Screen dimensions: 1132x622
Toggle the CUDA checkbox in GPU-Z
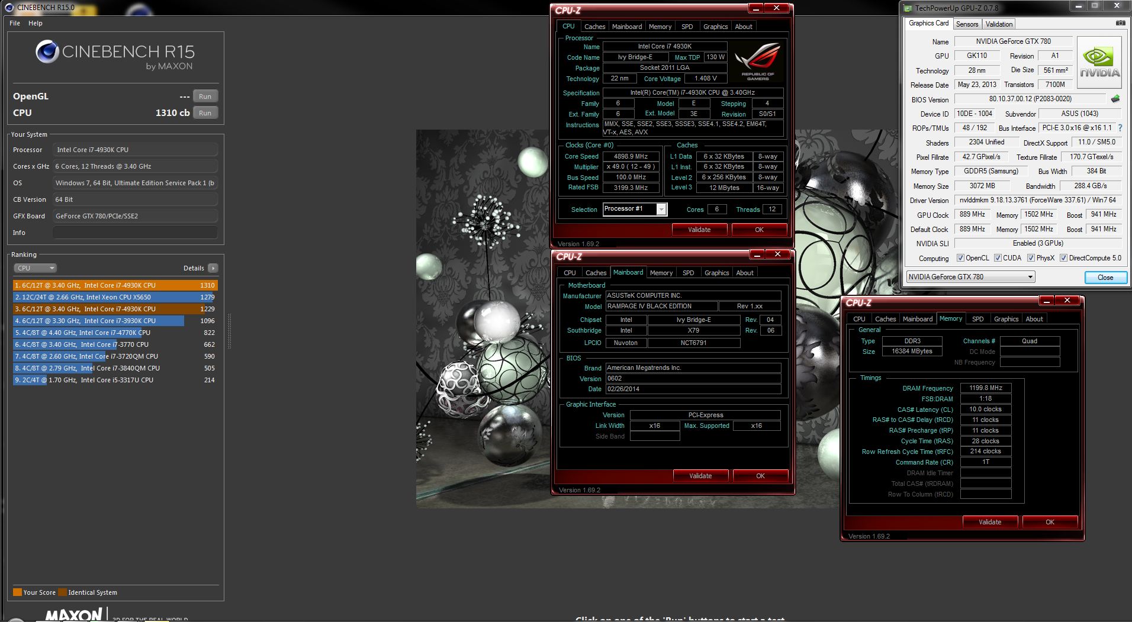(998, 258)
